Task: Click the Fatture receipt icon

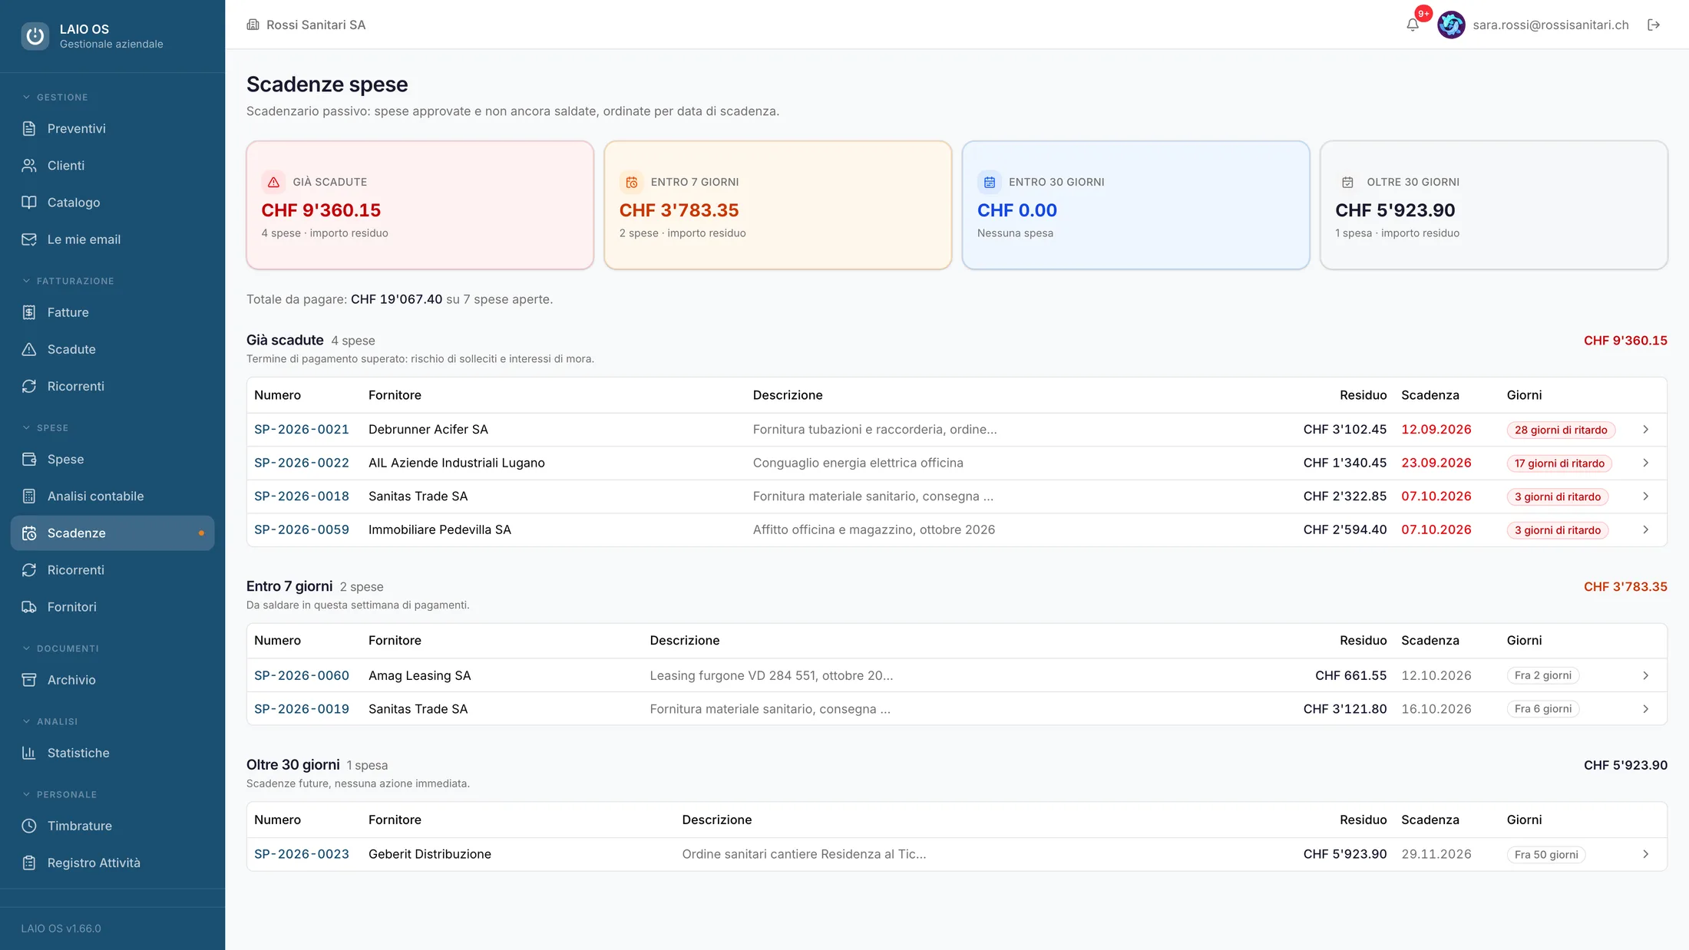Action: tap(29, 312)
